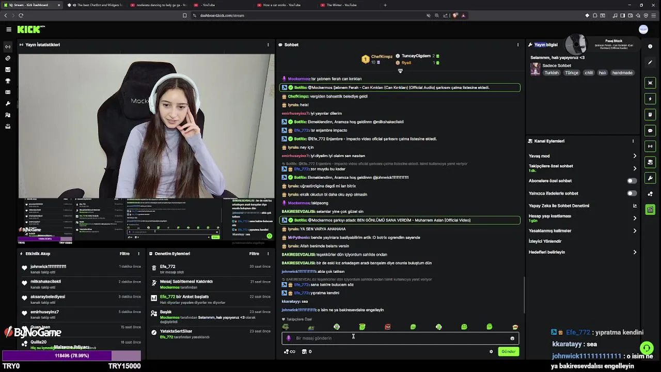Viewport: 661px width, 372px height.
Task: Open Kanal Eylemleri panel options menu
Action: 633,141
